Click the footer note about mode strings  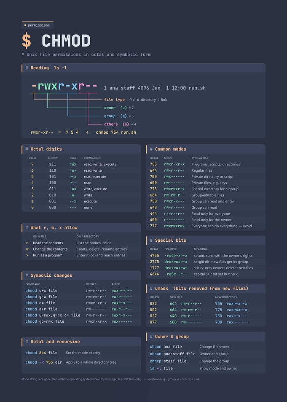click(x=110, y=379)
